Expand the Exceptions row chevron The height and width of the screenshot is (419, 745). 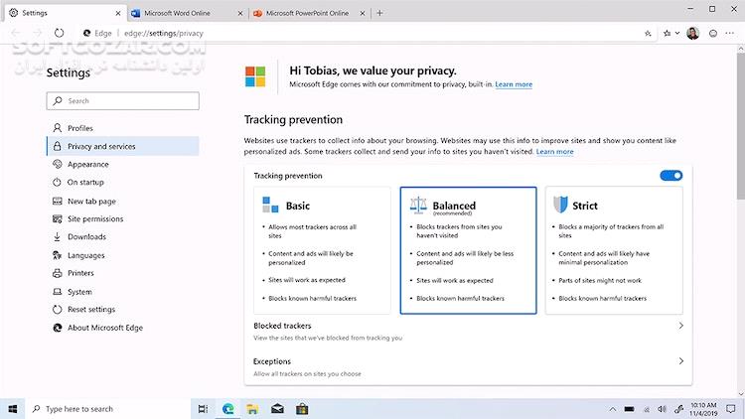tap(680, 361)
